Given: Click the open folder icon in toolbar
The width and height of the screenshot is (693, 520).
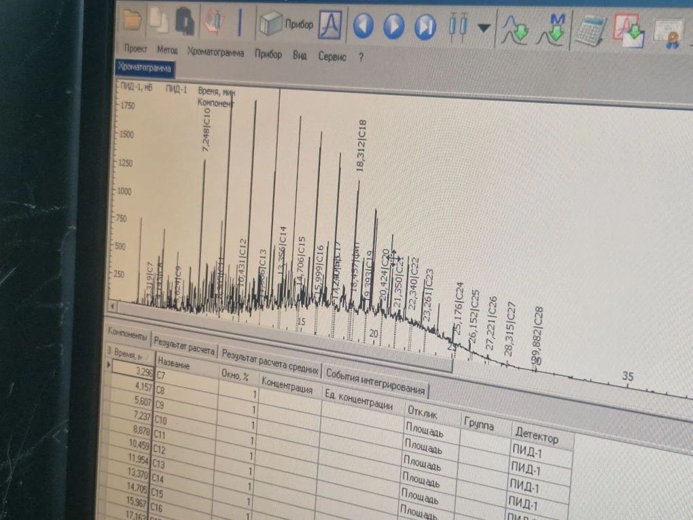Looking at the screenshot, I should [x=132, y=21].
